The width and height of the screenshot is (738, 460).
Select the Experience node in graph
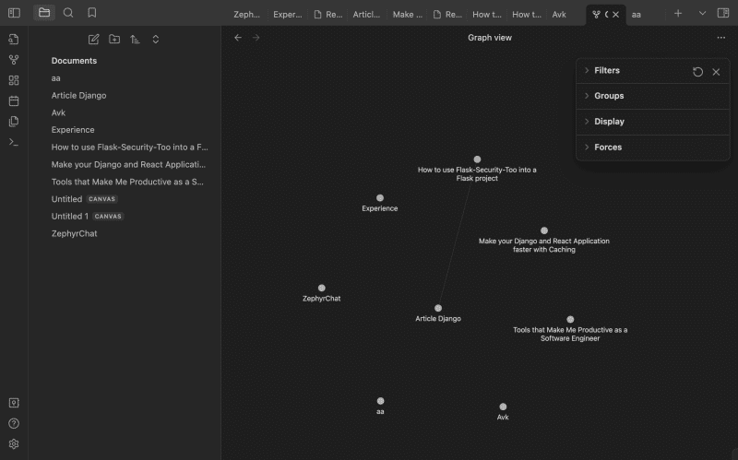380,198
